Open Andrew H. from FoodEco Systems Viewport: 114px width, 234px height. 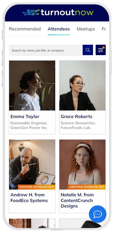29,198
